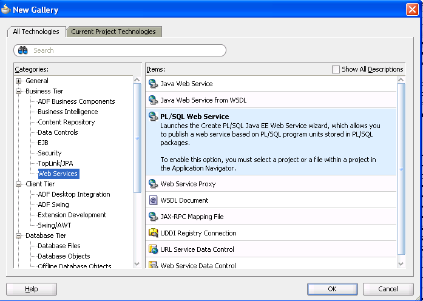Collapse the Business Tier node
Screen dimensions: 423x301
[x=19, y=91]
